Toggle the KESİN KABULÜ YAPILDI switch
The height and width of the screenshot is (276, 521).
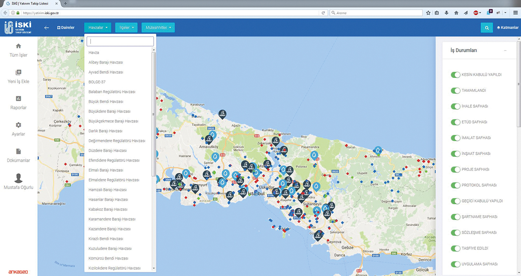455,75
